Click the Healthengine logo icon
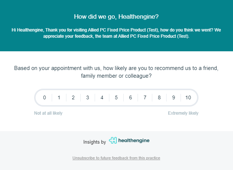Viewport: 233px width, 170px height. click(113, 140)
